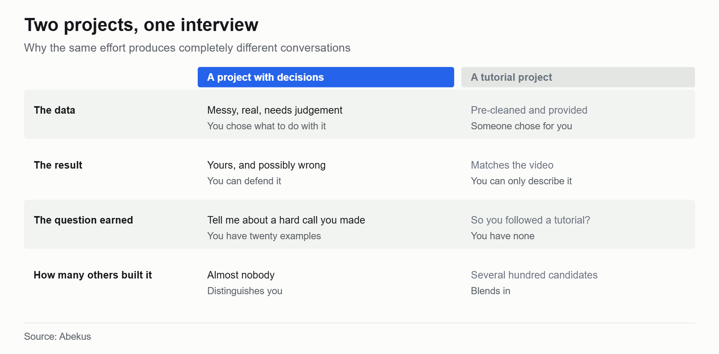Click the 'The data' row label

54,110
